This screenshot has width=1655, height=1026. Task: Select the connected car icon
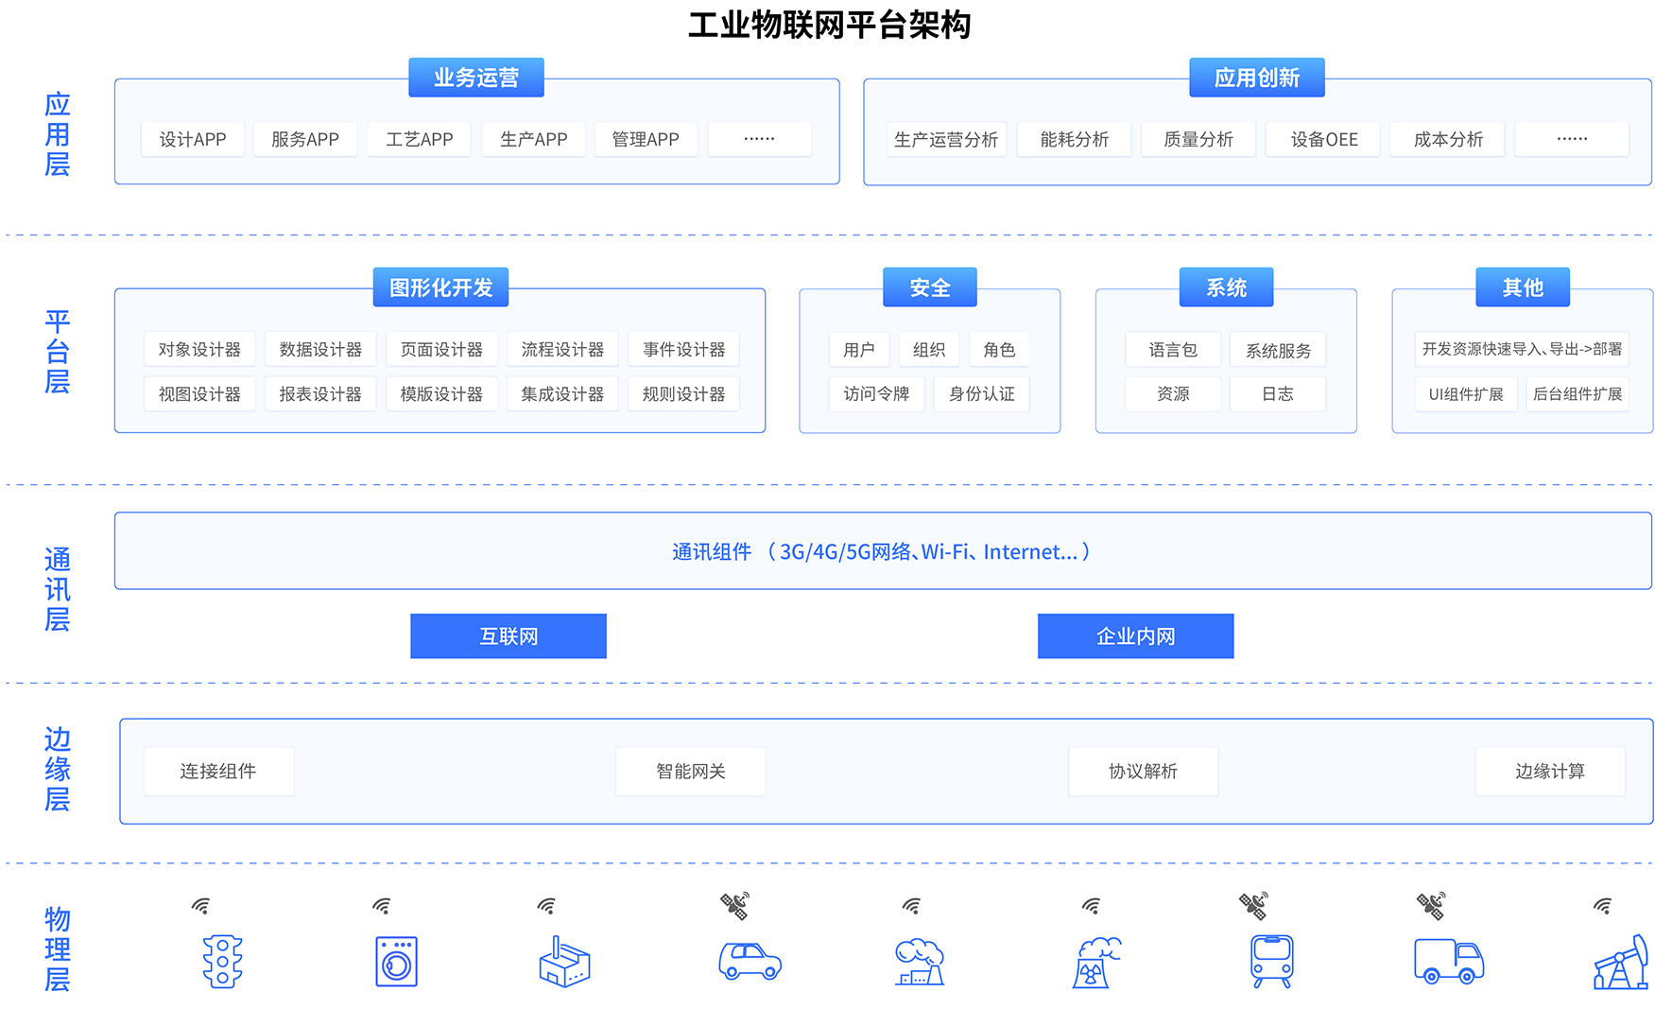(x=749, y=962)
